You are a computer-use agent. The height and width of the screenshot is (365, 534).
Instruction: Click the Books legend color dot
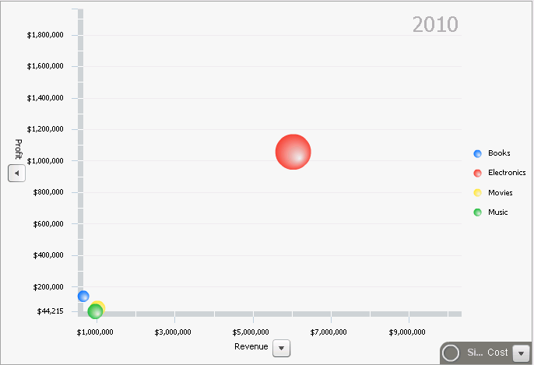[x=477, y=153]
